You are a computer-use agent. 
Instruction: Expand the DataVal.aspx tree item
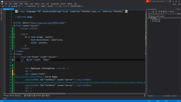click(150, 20)
